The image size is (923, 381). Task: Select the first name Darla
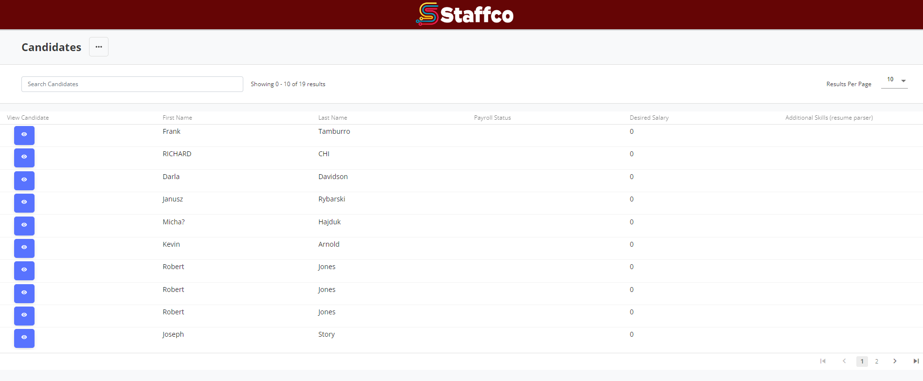tap(171, 177)
